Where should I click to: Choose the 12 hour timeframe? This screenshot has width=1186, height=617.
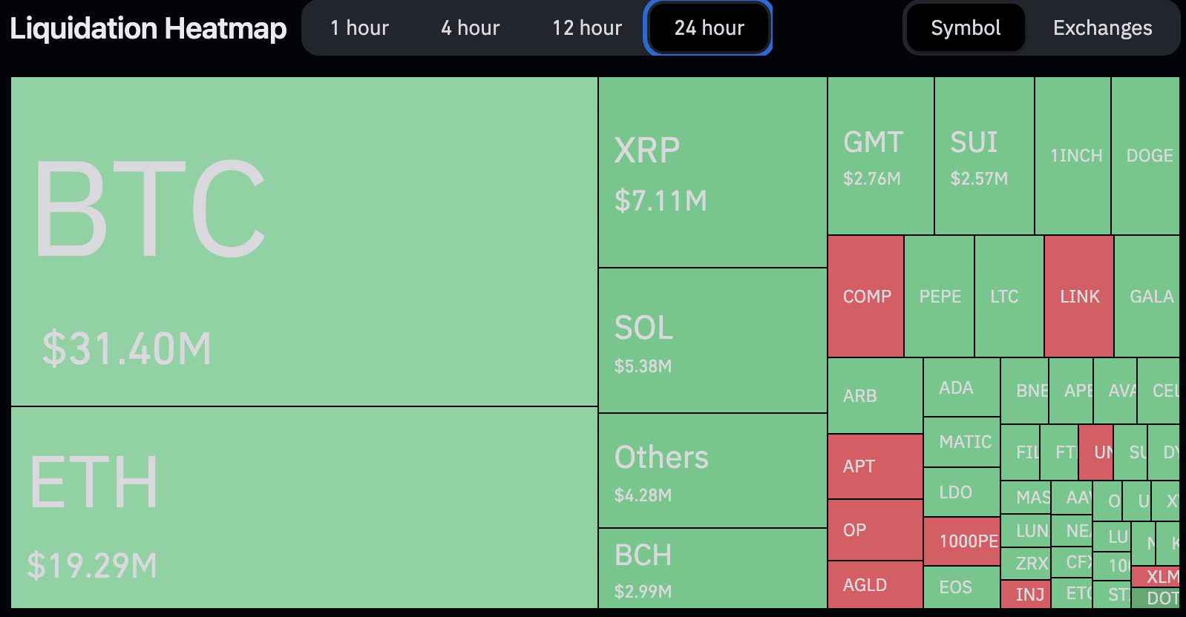click(x=587, y=28)
